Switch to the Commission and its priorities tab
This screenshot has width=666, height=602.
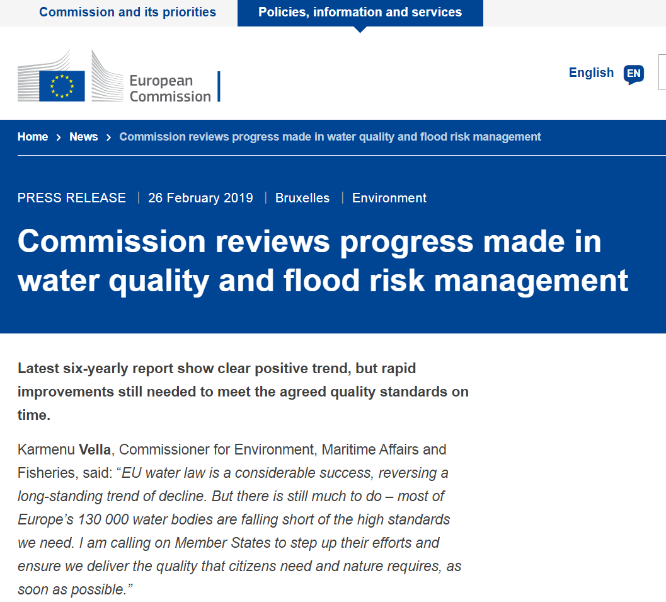[x=127, y=11]
